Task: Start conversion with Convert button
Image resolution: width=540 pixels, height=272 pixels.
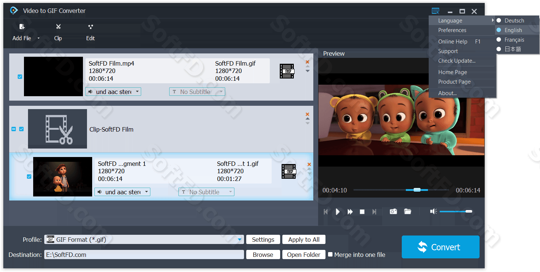Action: 440,247
